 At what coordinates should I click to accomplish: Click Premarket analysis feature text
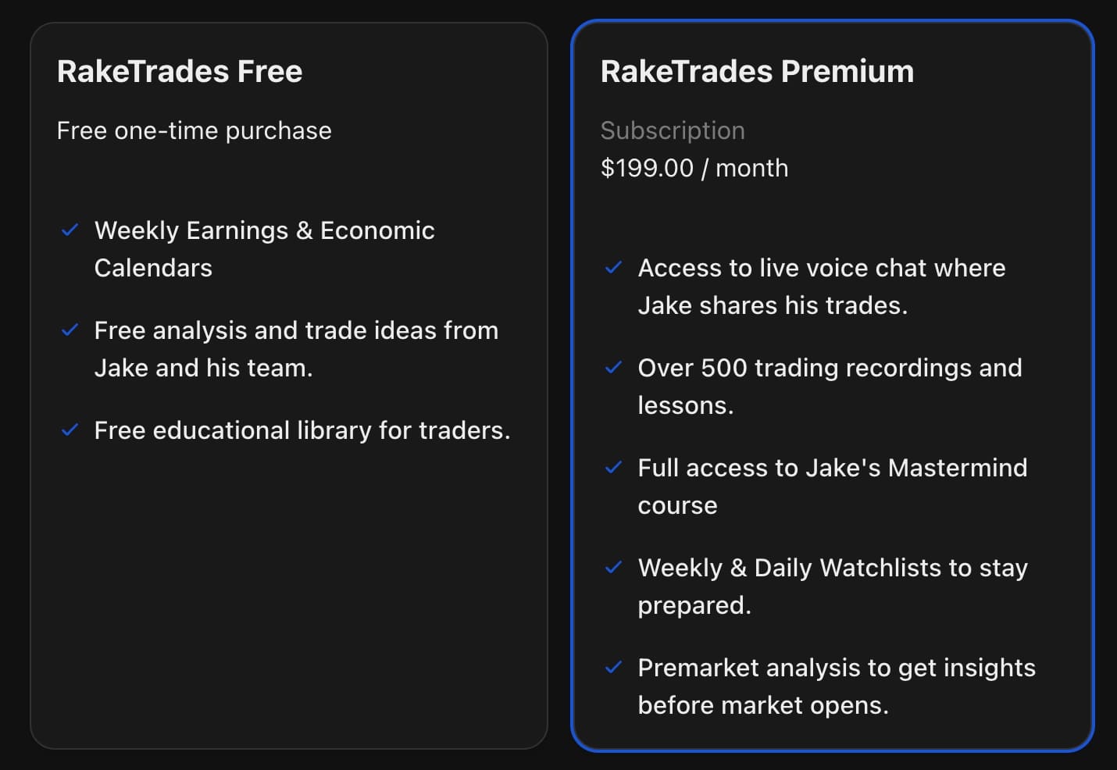[837, 686]
